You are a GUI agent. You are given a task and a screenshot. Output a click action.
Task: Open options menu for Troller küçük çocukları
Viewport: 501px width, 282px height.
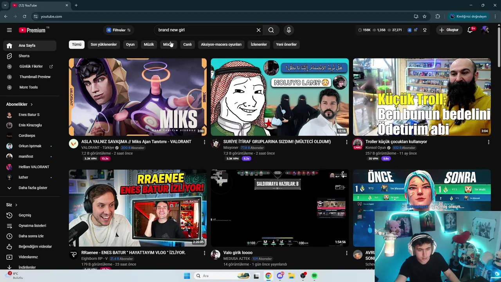[488, 142]
